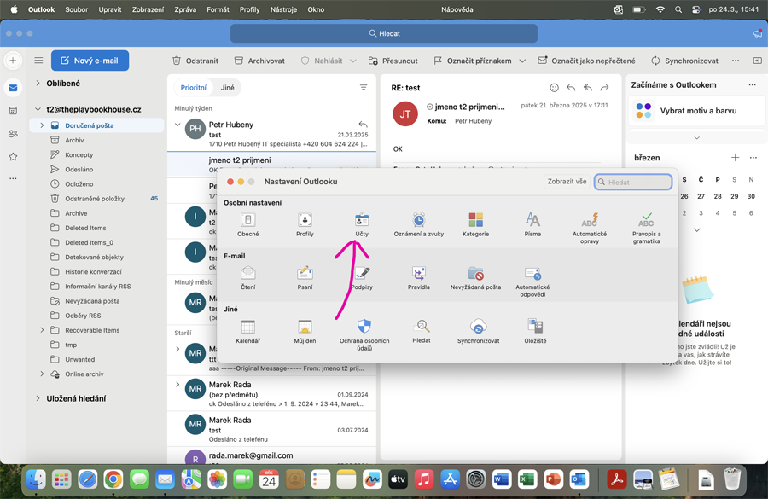This screenshot has width=768, height=499.
Task: Expand the Oblíbené favorites section
Action: click(x=38, y=84)
